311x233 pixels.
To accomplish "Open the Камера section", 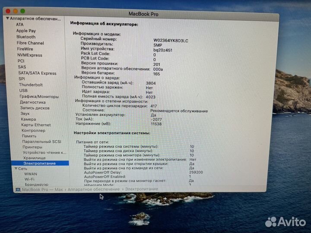I will coord(29,119).
